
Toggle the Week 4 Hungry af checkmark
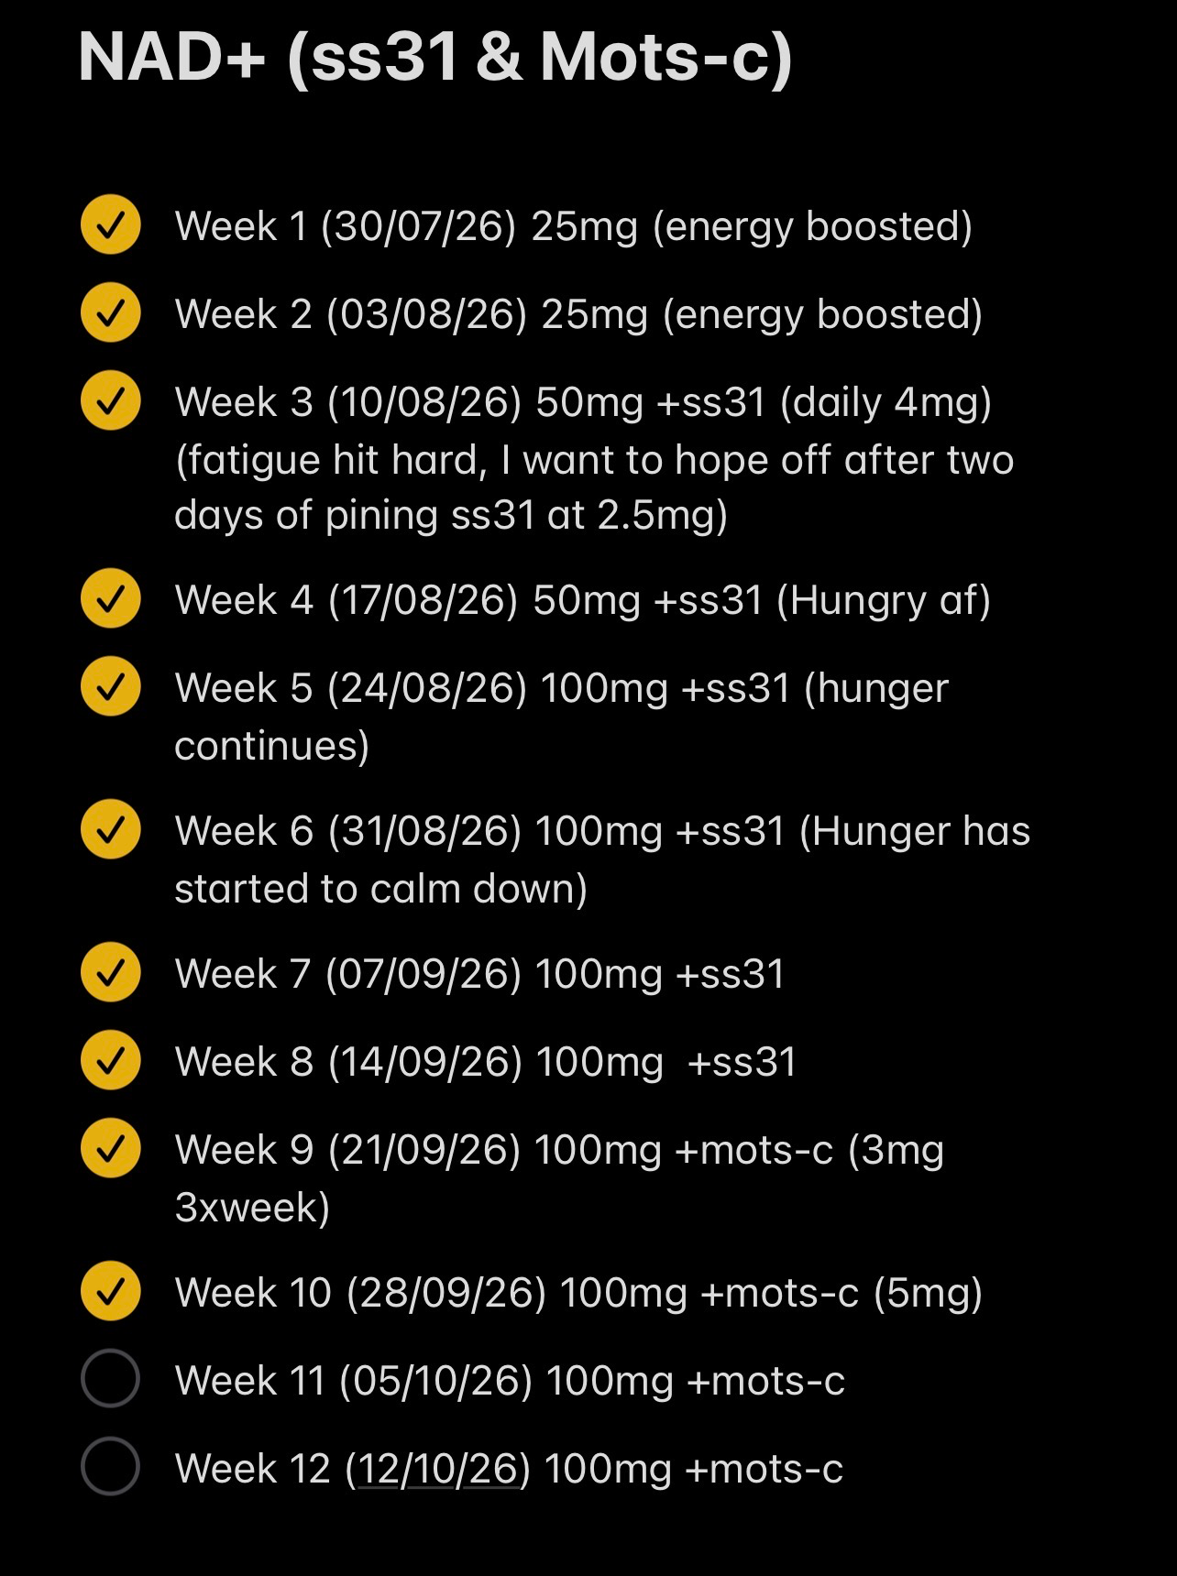click(110, 598)
